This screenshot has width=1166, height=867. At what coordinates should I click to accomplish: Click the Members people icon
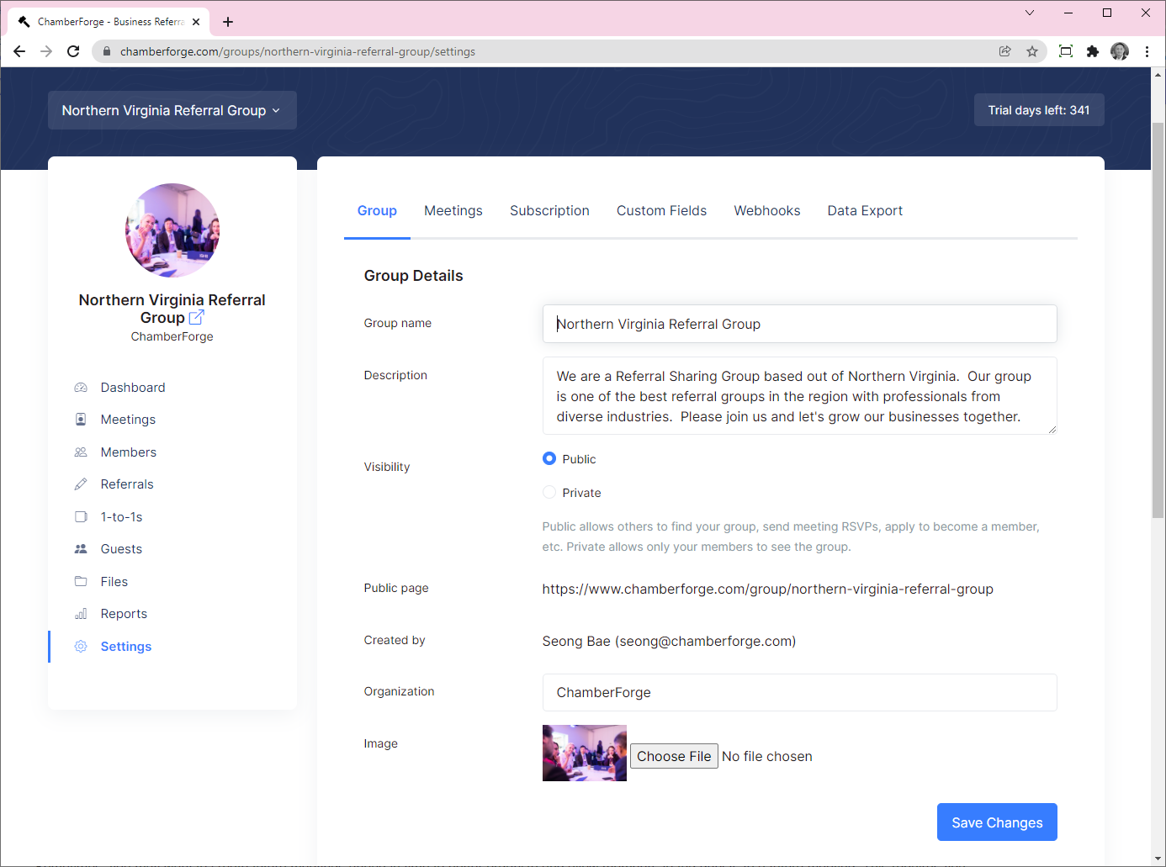tap(81, 452)
